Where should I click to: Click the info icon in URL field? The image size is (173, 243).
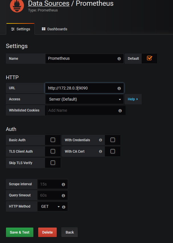119,88
